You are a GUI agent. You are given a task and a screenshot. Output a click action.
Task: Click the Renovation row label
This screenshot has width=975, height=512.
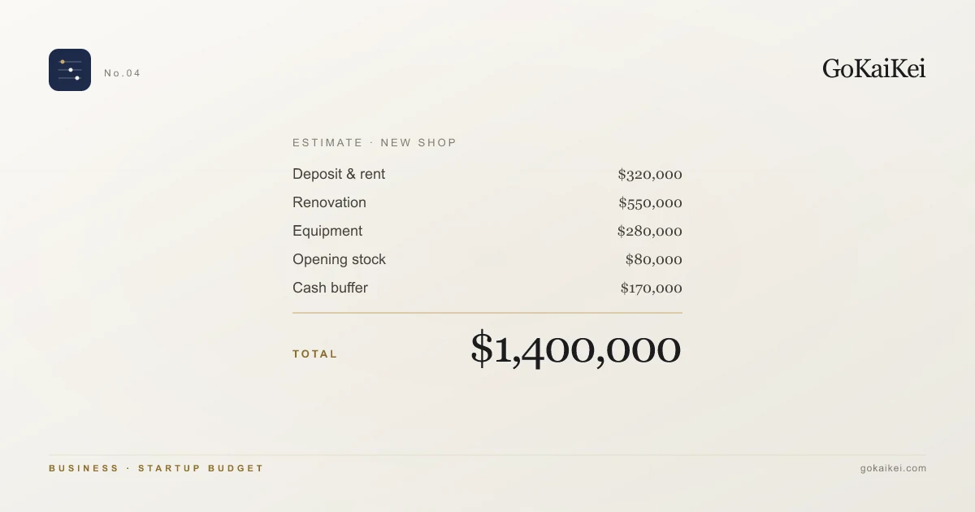[329, 202]
